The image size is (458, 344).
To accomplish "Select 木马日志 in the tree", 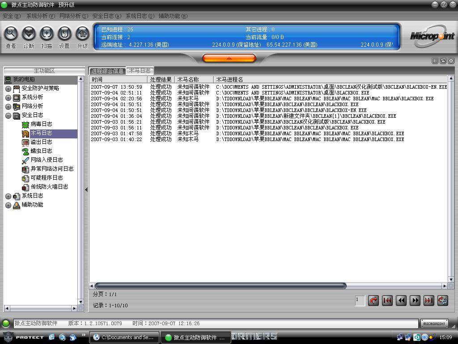I will 41,133.
